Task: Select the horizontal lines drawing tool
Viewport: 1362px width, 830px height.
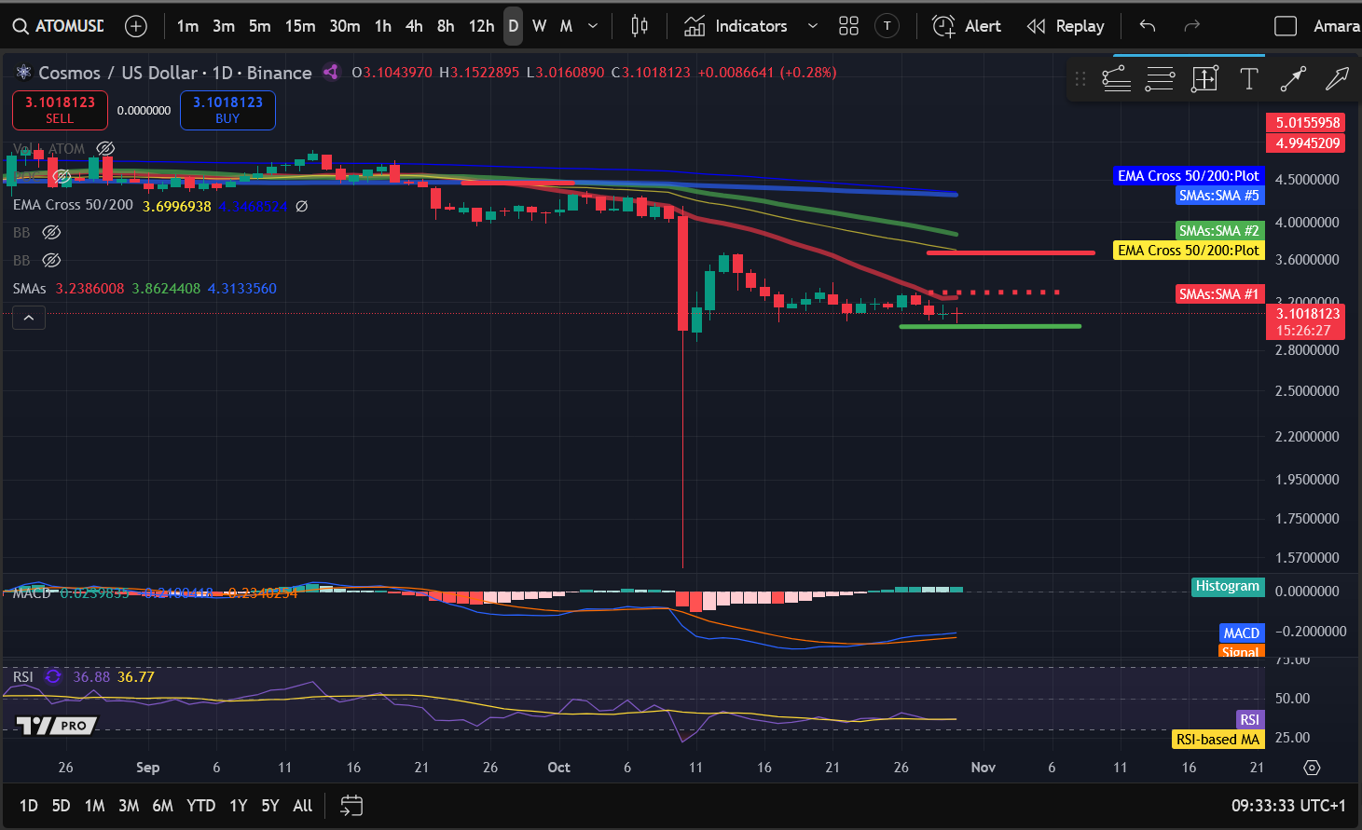Action: tap(1160, 79)
